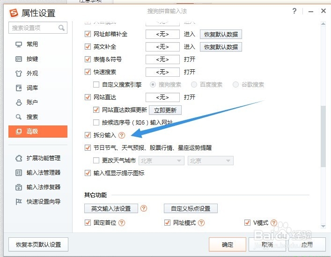Click the monitor icon beside 常用
This screenshot has height=257, width=331.
pos(19,44)
